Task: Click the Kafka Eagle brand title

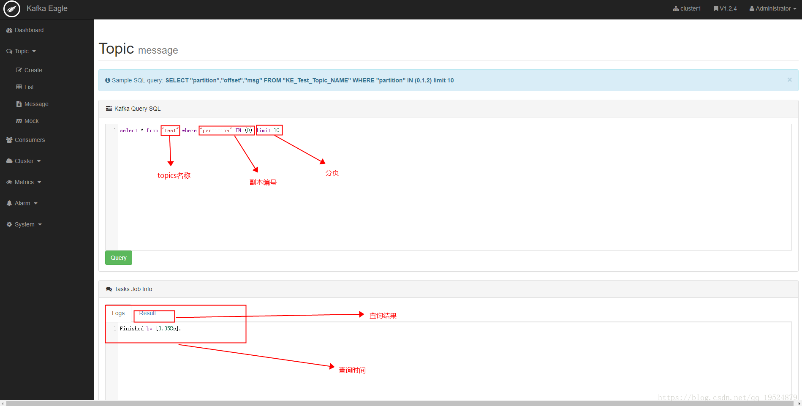Action: click(47, 8)
